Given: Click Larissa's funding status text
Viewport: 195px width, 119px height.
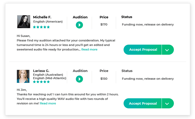Looking at the screenshot, I should tap(148, 79).
